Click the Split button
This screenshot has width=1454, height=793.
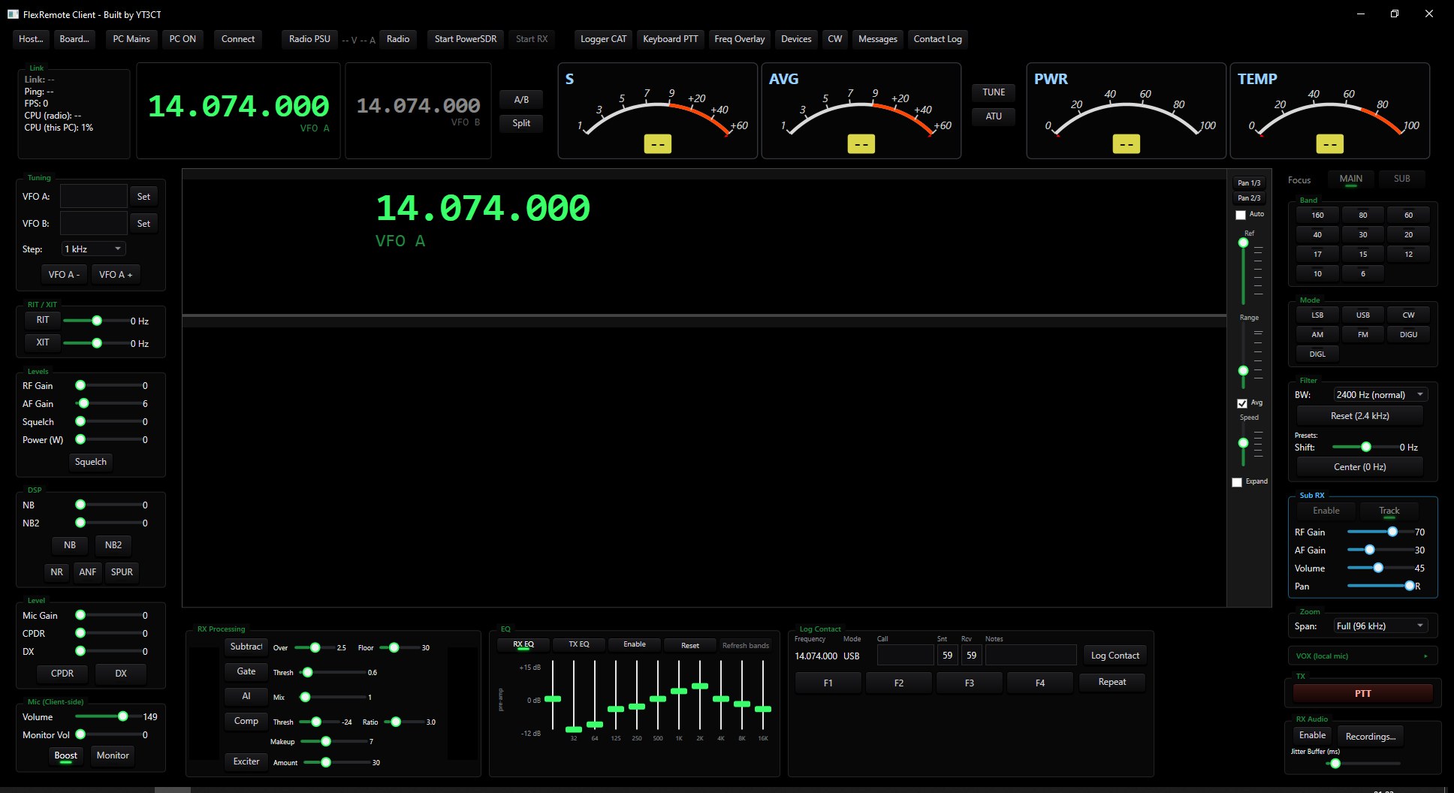[521, 123]
